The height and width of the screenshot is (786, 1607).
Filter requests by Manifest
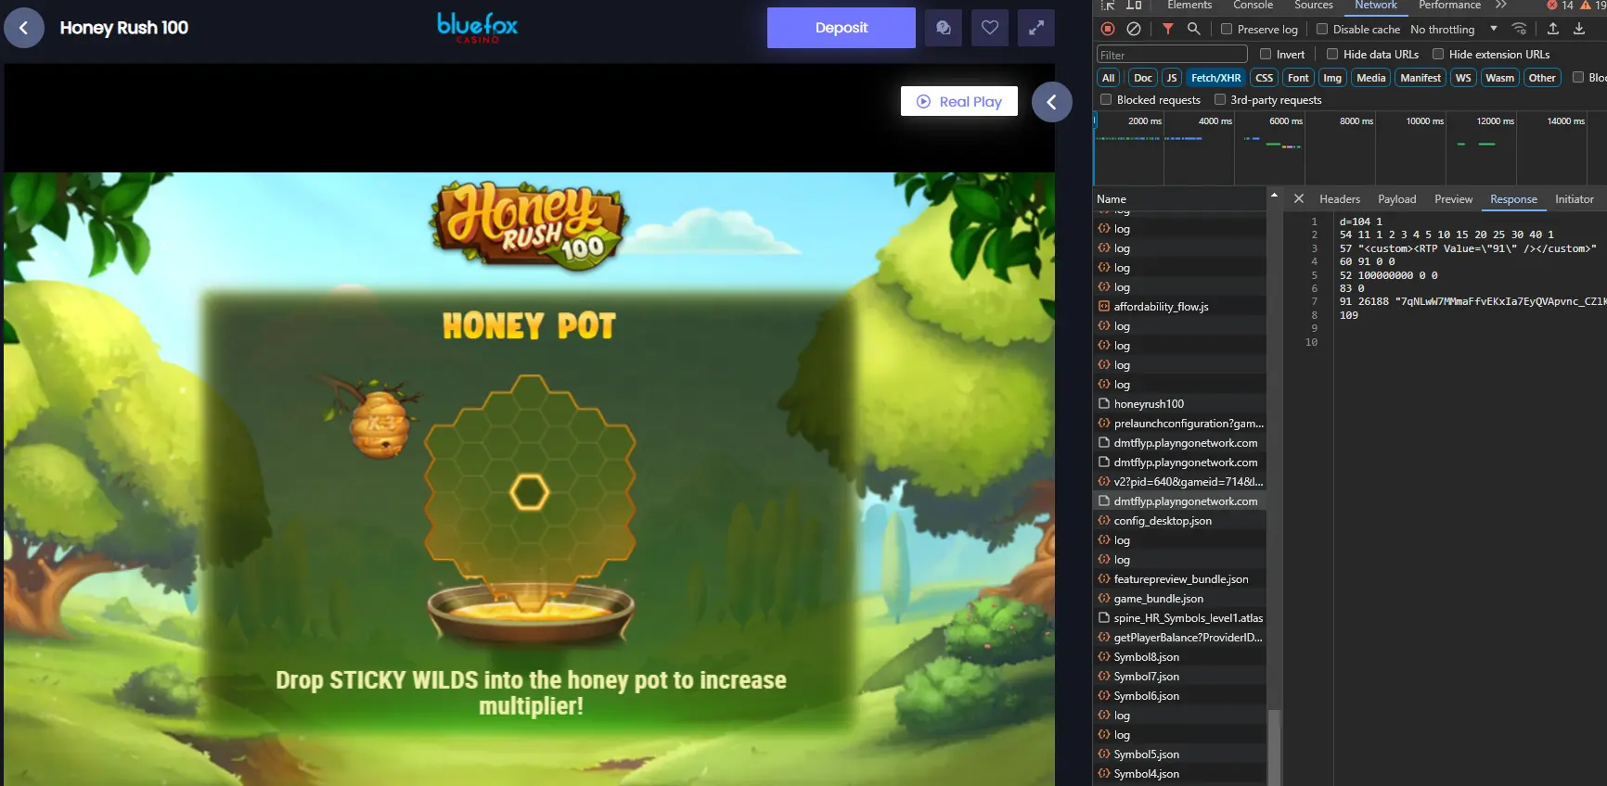[x=1421, y=78]
